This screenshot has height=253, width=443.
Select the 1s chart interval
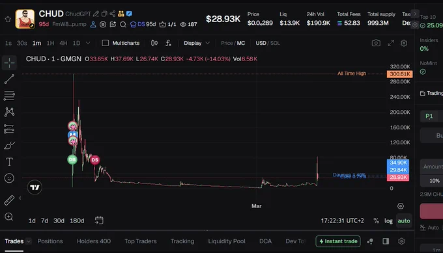click(8, 43)
